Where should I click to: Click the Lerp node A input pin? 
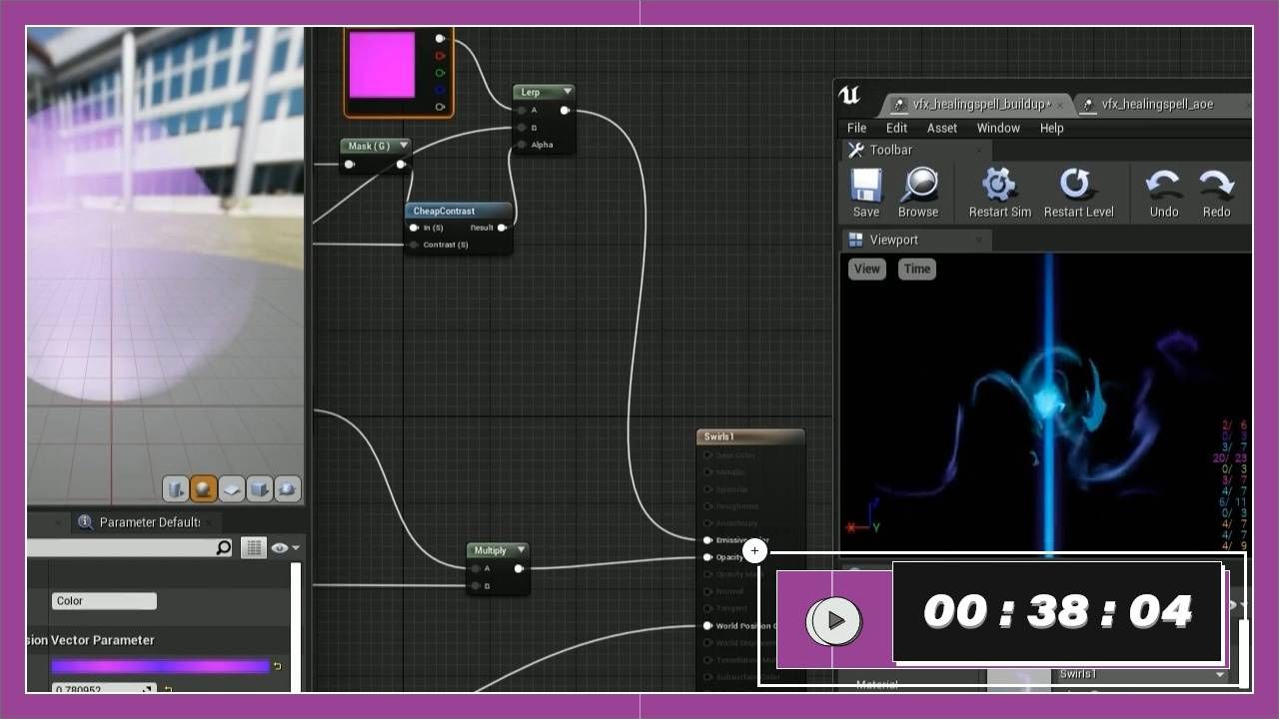tap(522, 111)
